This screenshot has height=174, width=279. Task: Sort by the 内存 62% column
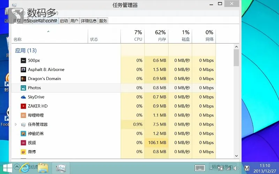(x=156, y=36)
